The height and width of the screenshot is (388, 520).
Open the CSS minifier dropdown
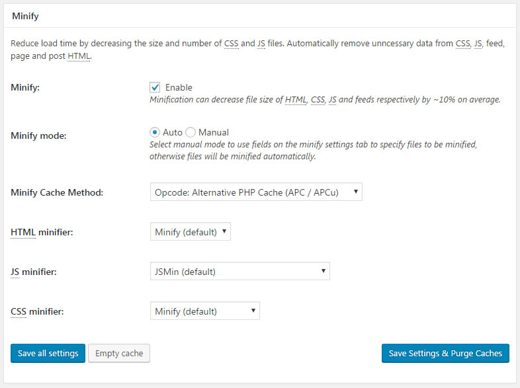pos(205,311)
